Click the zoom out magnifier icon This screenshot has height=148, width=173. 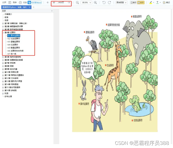click(x=77, y=3)
